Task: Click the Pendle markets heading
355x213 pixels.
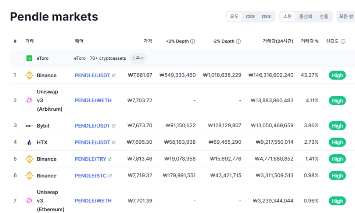Action: click(x=54, y=17)
